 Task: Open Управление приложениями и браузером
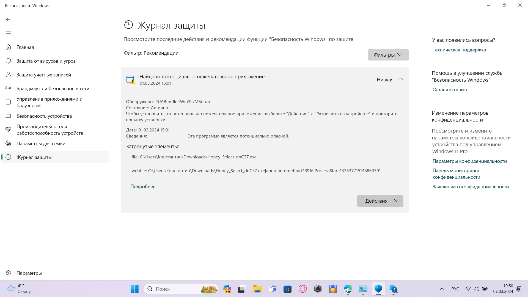click(x=55, y=102)
